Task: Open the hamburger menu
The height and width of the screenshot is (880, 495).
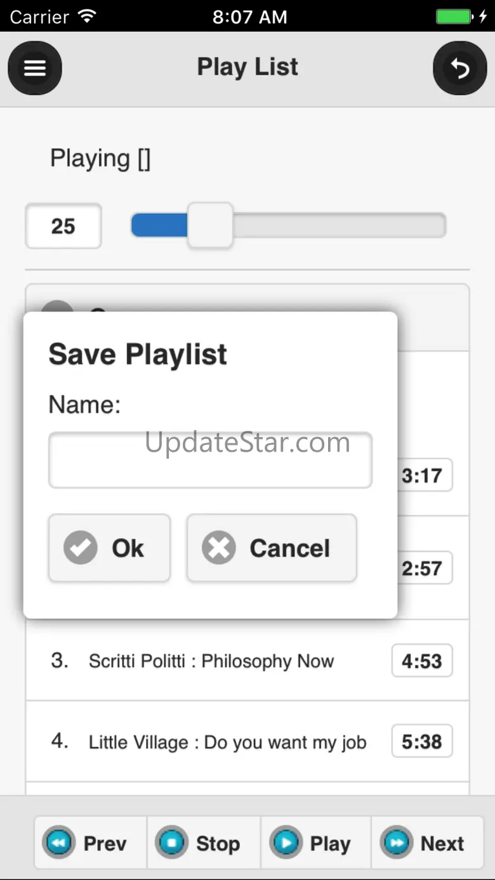Action: (x=35, y=68)
